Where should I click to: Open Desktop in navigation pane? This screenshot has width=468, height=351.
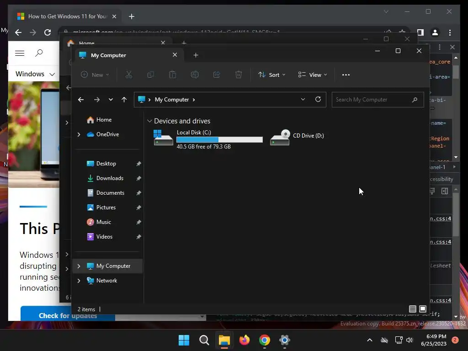[106, 164]
